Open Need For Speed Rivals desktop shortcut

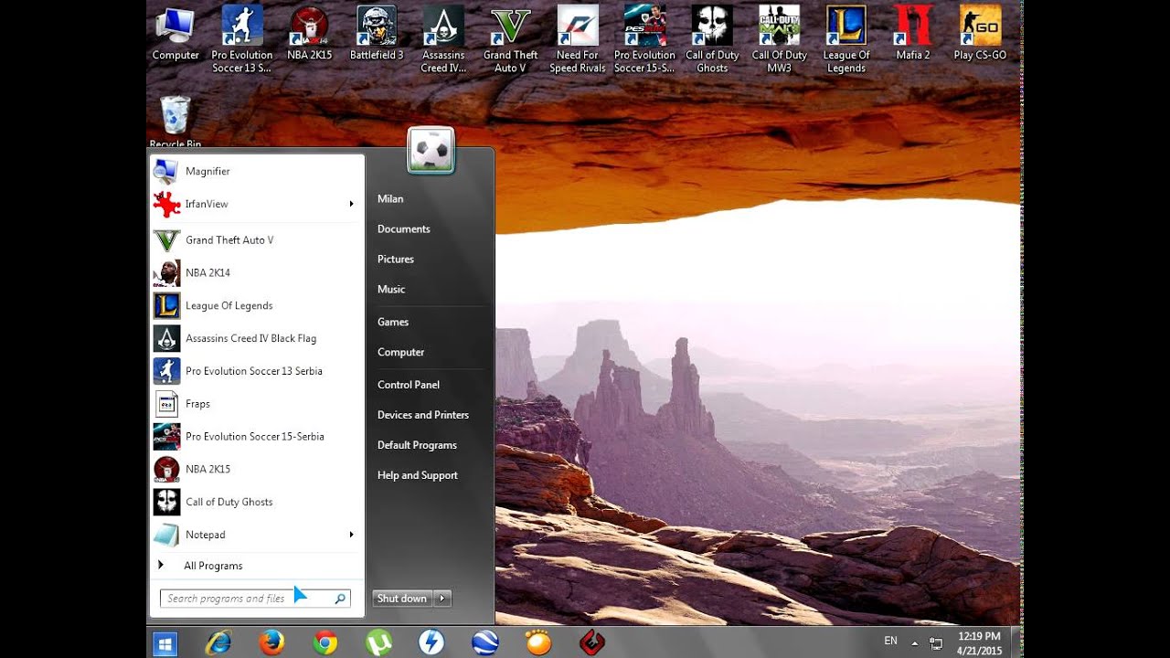click(578, 39)
